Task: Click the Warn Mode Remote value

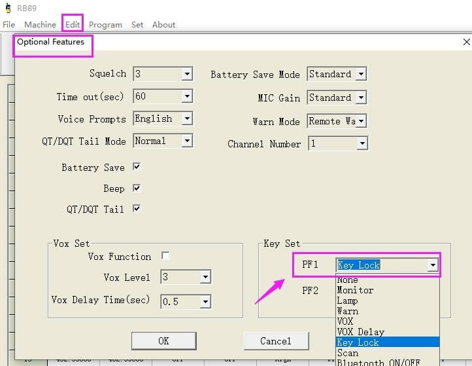Action: pyautogui.click(x=331, y=121)
